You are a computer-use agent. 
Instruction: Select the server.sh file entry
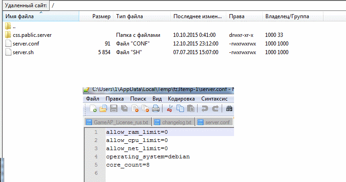coord(23,52)
